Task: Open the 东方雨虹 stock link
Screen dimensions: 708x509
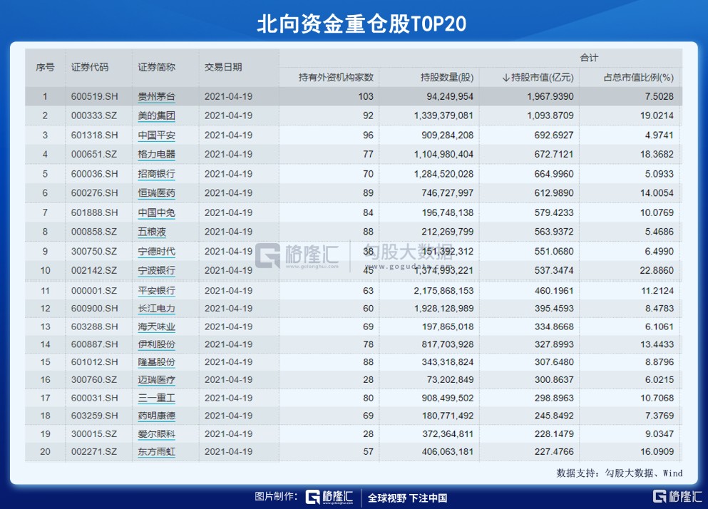Action: click(x=156, y=452)
